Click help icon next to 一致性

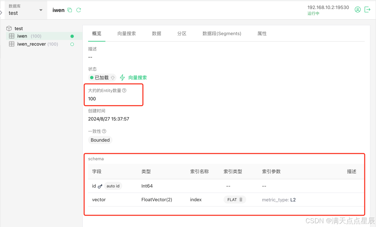coord(104,131)
